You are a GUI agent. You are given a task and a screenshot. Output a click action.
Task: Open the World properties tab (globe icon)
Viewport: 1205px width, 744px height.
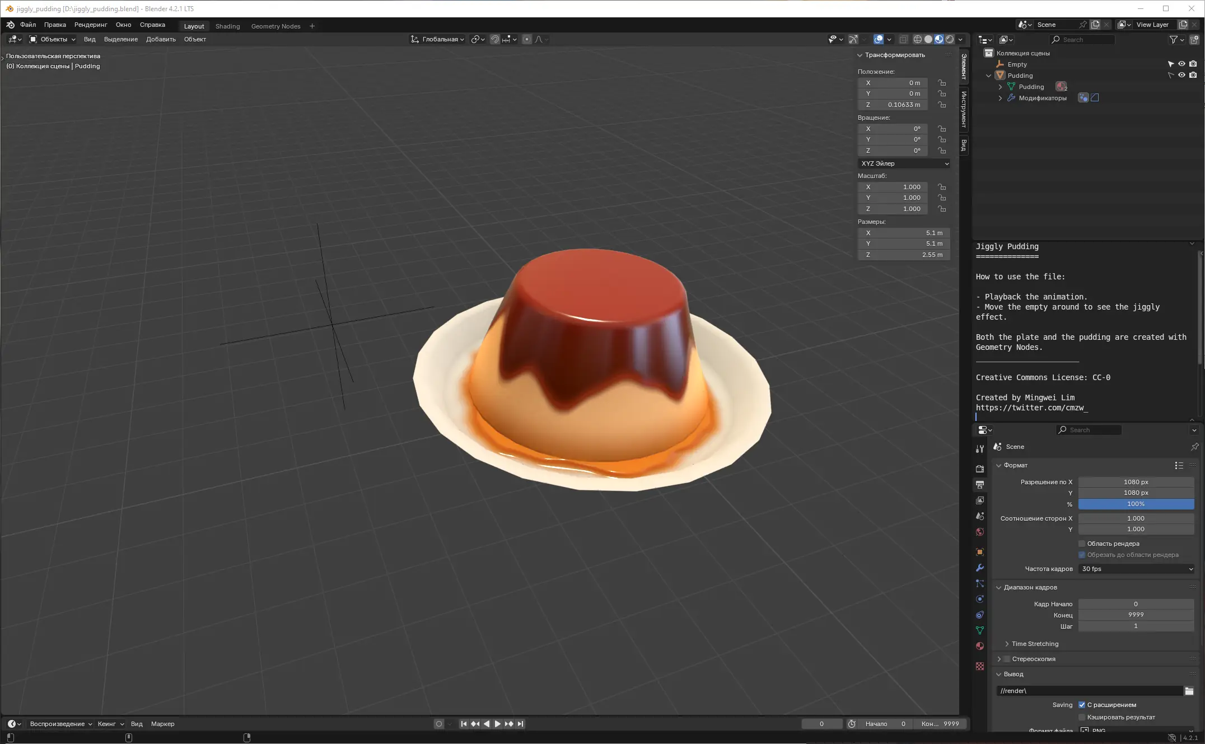click(x=980, y=532)
